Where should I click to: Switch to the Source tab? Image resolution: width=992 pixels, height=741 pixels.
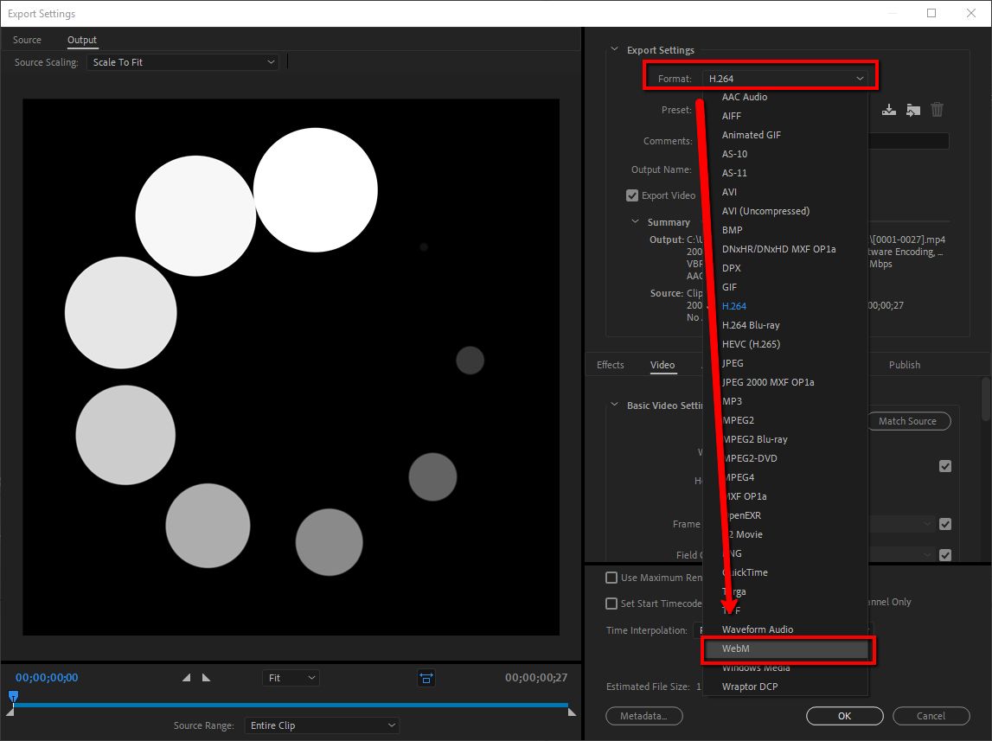(x=27, y=40)
